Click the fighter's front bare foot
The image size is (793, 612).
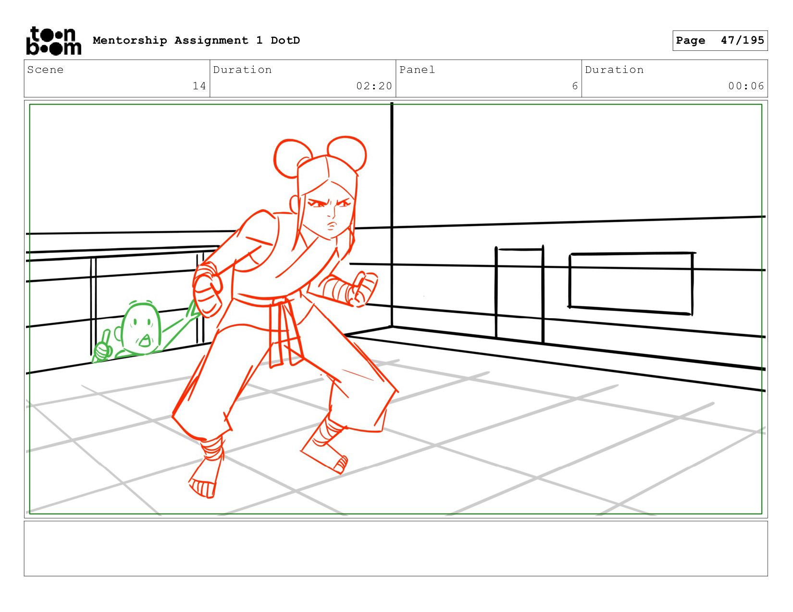click(203, 482)
